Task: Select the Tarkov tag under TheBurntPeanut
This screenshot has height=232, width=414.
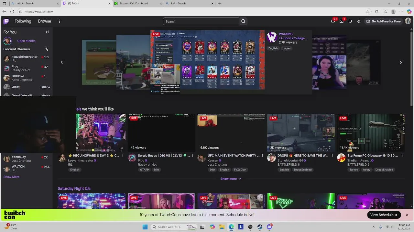Action: click(x=354, y=170)
